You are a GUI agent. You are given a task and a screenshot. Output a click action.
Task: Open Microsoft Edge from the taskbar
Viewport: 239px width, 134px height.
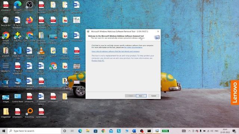80,131
